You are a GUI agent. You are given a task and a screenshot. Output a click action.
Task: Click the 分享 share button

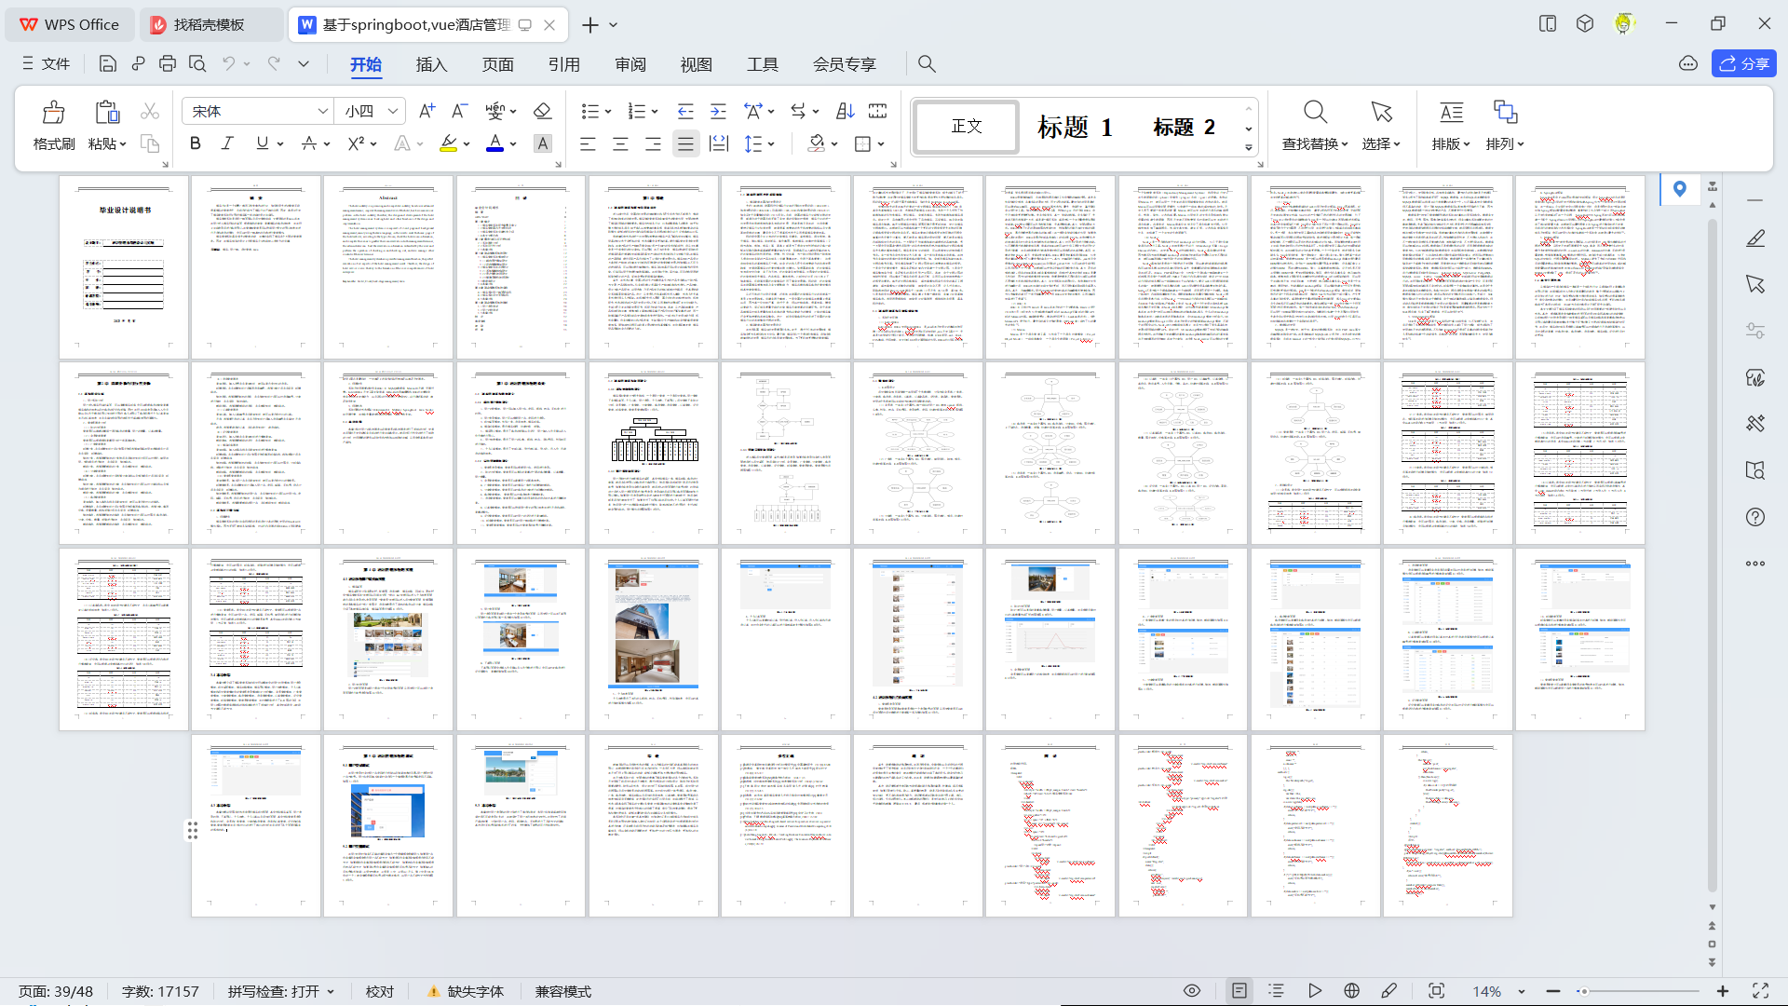[x=1743, y=63]
